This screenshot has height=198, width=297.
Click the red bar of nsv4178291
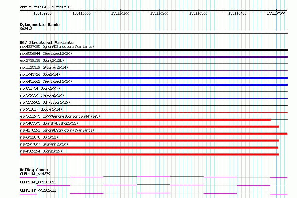click(154, 134)
